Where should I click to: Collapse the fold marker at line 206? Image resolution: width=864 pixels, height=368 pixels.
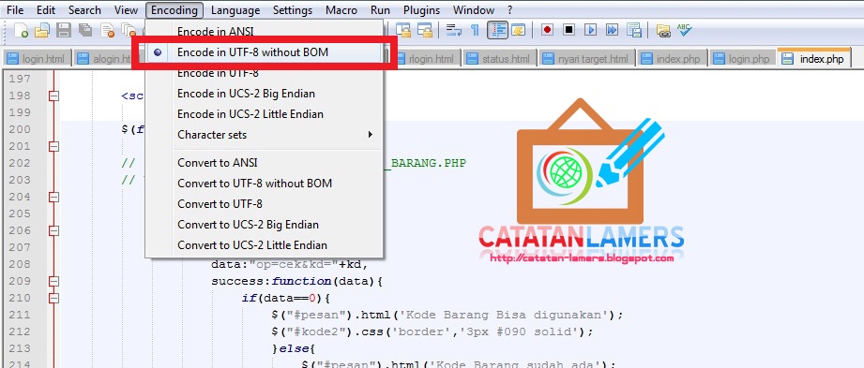[x=53, y=230]
